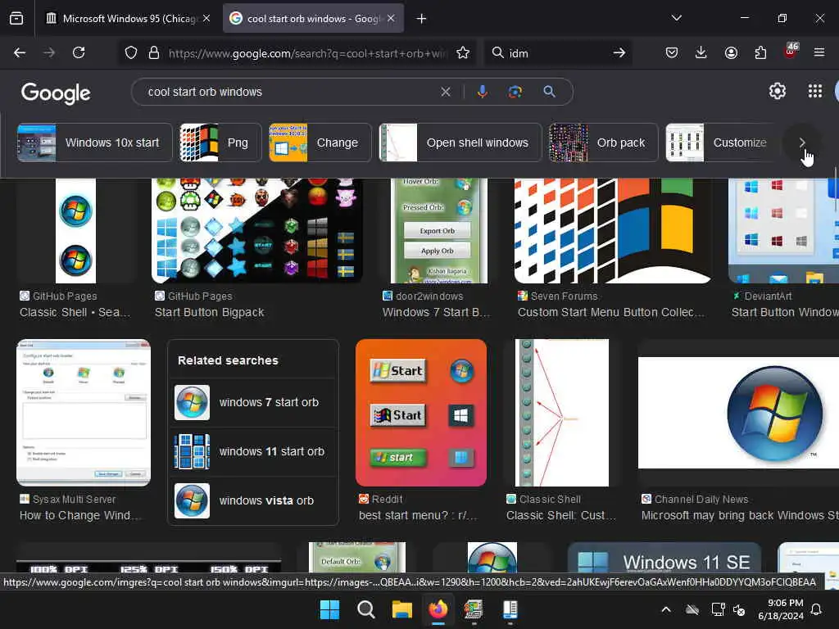839x629 pixels.
Task: Open Windows 11 SE thumbnail result
Action: tap(664, 557)
